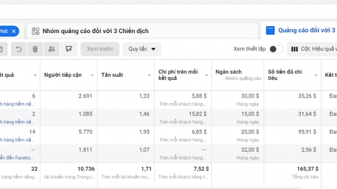The width and height of the screenshot is (337, 189).
Task: Select cost per result 15,82 $
Action: [198, 114]
